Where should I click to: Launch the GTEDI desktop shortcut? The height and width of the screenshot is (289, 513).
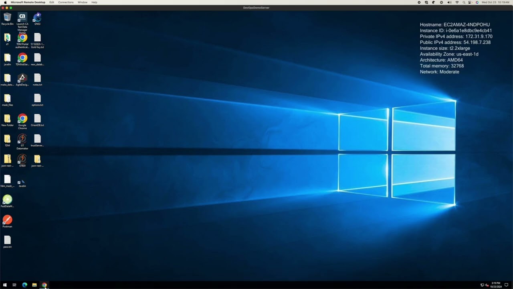tap(22, 161)
